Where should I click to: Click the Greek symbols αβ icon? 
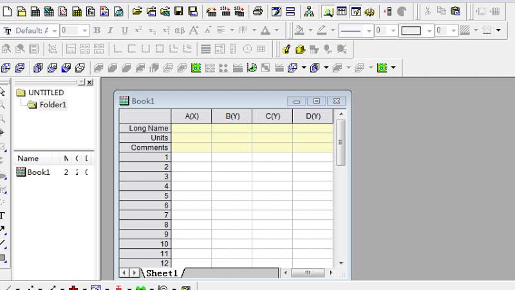pyautogui.click(x=180, y=30)
